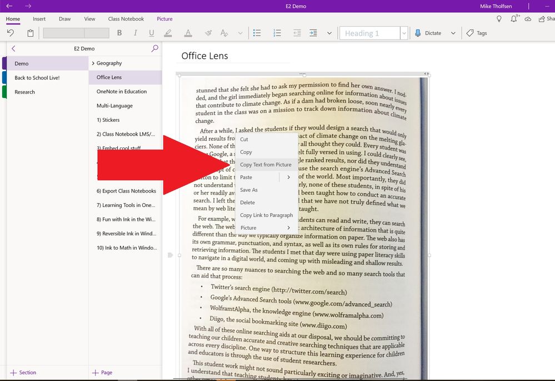The height and width of the screenshot is (381, 555).
Task: Switch to the View tab
Action: [x=89, y=19]
